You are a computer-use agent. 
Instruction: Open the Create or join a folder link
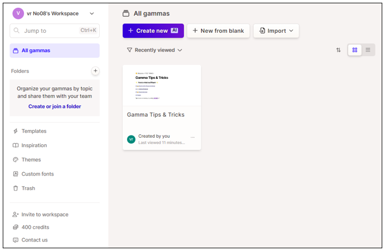pyautogui.click(x=55, y=107)
